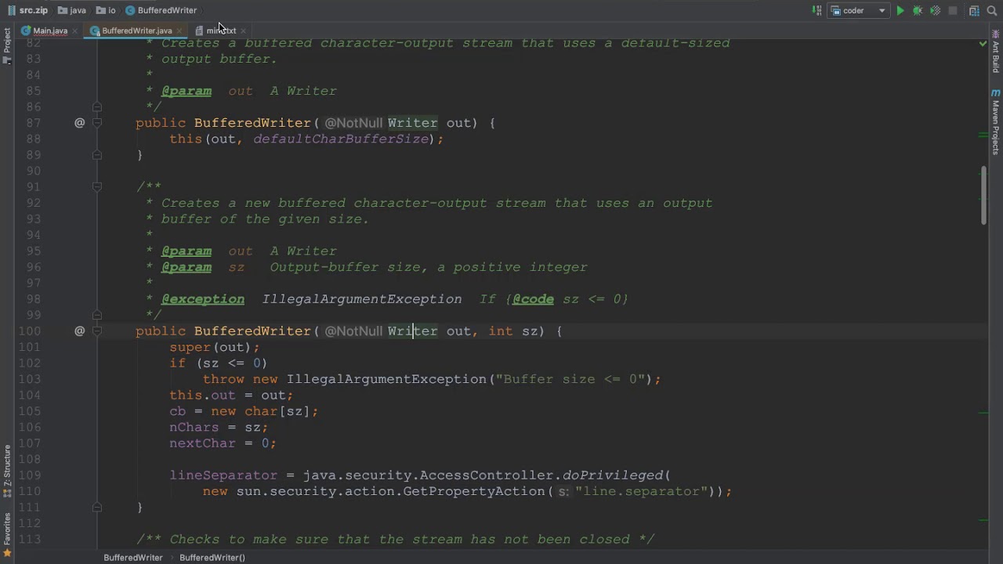The image size is (1003, 564).
Task: Click BufferedWriter() in bottom breadcrumb bar
Action: [x=212, y=558]
